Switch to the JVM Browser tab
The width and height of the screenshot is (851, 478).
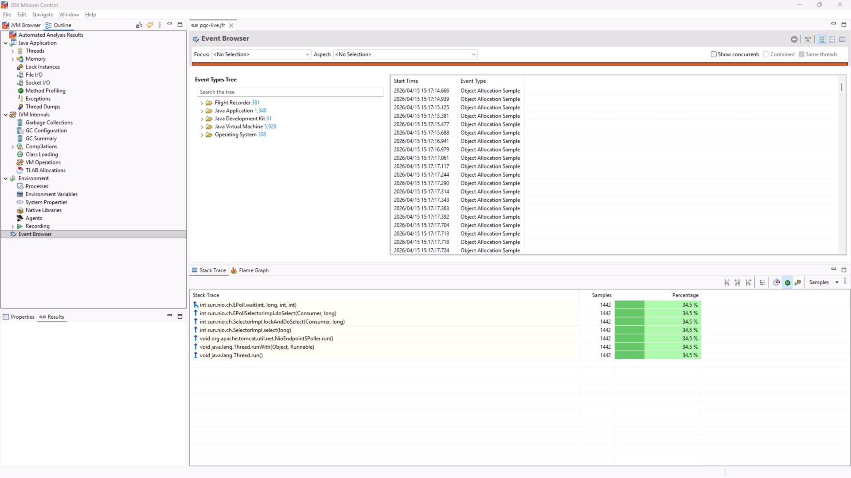(x=22, y=25)
